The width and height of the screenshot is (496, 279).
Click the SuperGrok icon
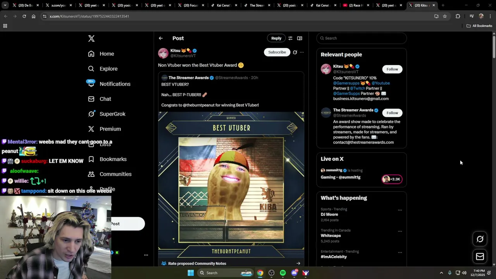tap(91, 114)
